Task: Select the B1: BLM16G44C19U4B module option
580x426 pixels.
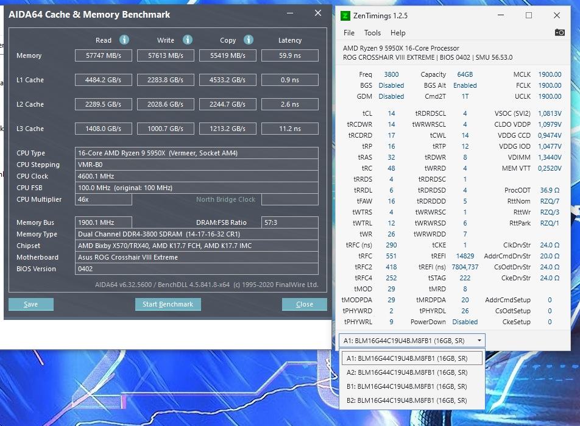Action: click(412, 386)
